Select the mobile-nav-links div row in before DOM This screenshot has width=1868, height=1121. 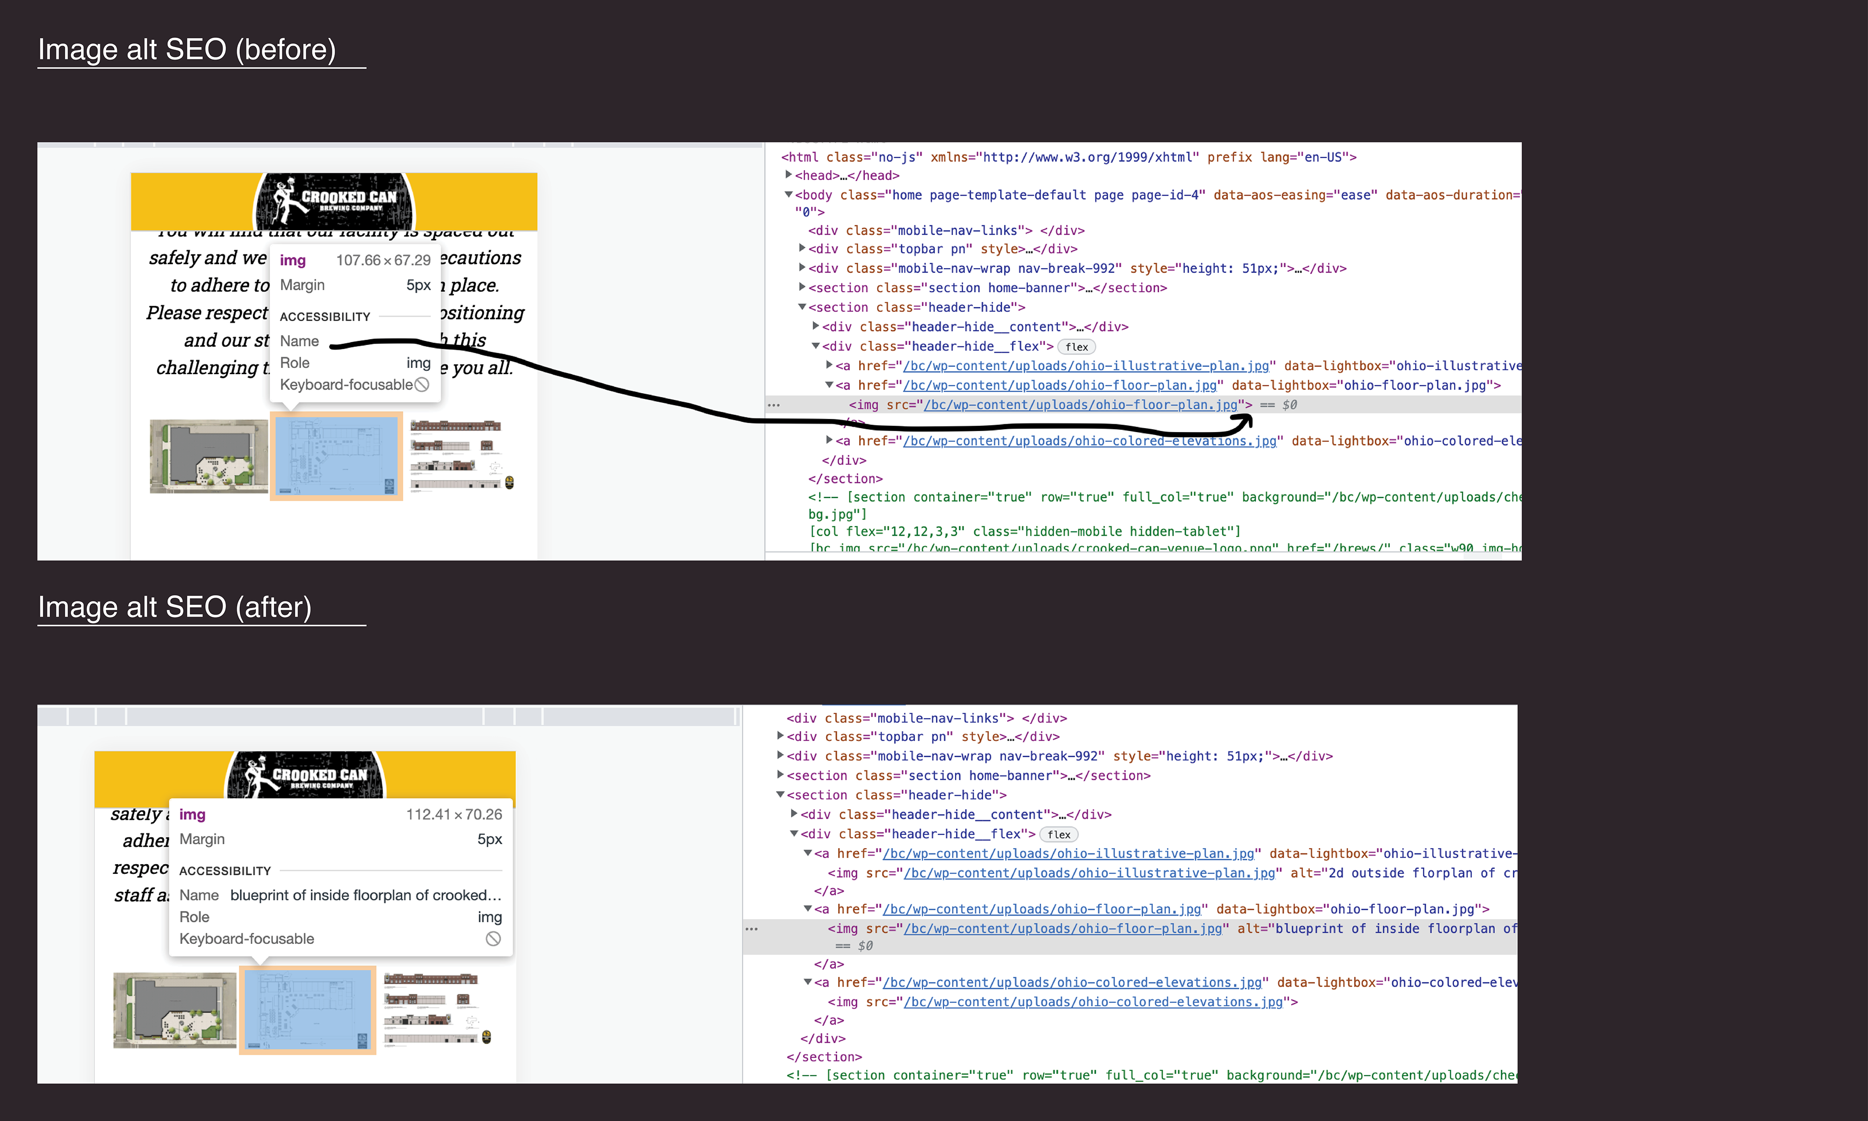click(x=946, y=231)
